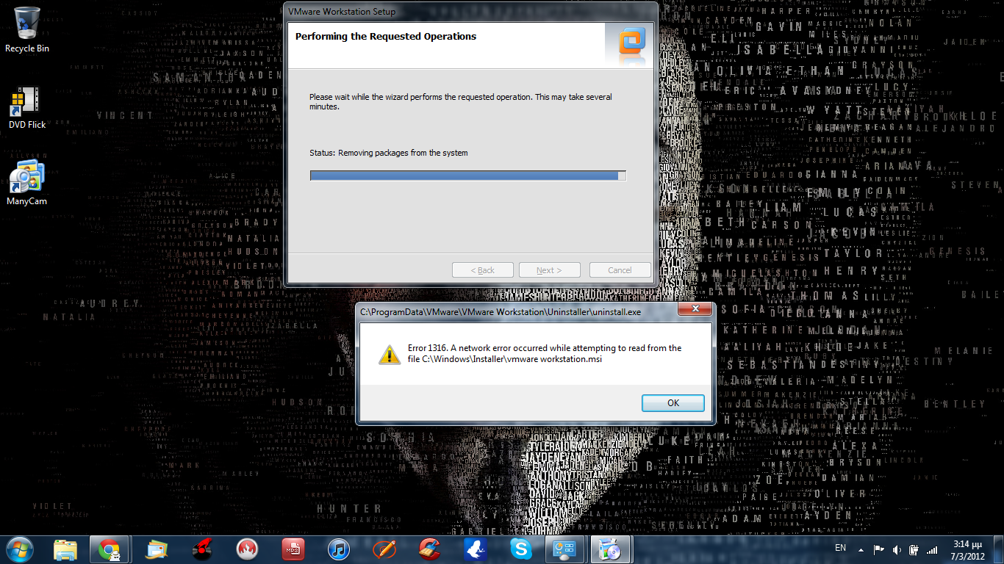This screenshot has width=1004, height=564.
Task: Click the uninstall.exe path in the dialog title bar
Action: point(501,311)
